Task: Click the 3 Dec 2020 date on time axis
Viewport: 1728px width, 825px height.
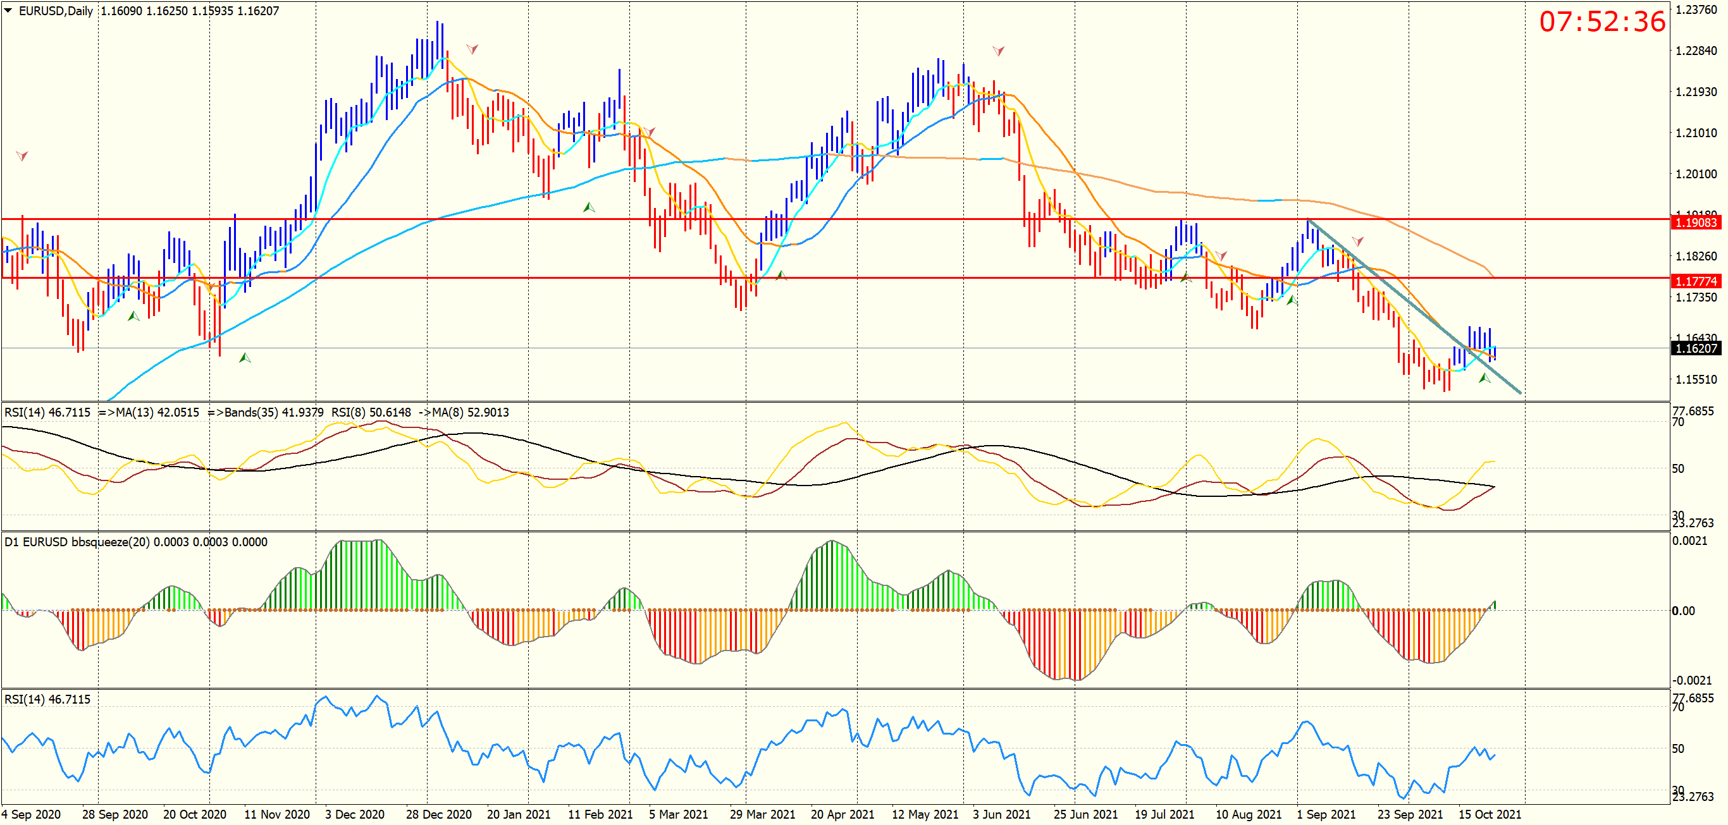Action: [354, 814]
